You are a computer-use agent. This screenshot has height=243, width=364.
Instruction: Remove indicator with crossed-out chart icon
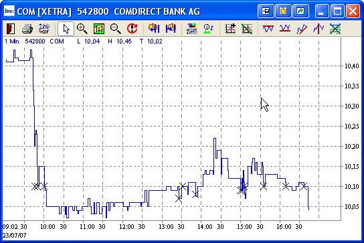tap(247, 29)
